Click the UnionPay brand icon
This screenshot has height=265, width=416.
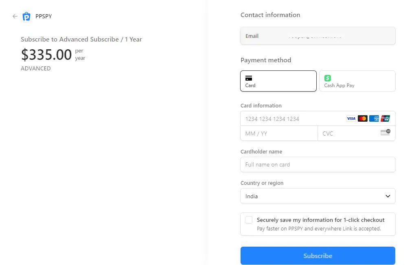tap(385, 118)
